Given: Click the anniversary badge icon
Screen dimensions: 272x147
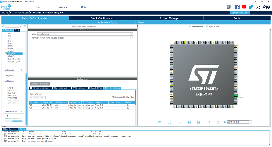Looking at the screenshot, I should click(x=229, y=7).
